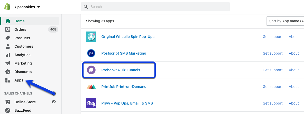Open Privy - Pop Ups, Email, & SMS app
Image resolution: width=304 pixels, height=114 pixels.
coord(127,103)
